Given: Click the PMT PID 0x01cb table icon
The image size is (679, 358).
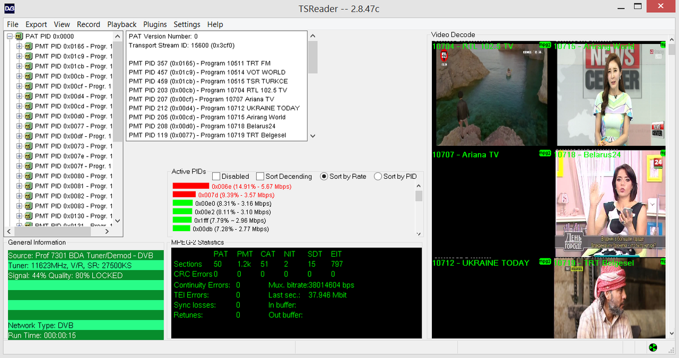Looking at the screenshot, I should pos(29,66).
